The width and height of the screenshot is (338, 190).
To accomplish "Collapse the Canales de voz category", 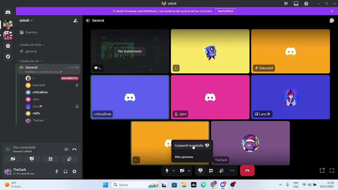I will [x=31, y=61].
